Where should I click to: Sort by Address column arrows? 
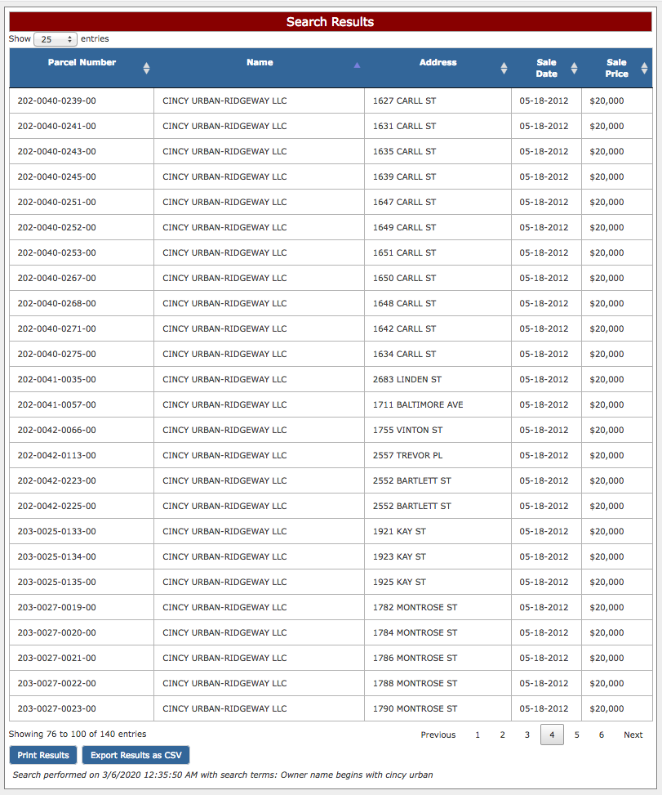504,68
